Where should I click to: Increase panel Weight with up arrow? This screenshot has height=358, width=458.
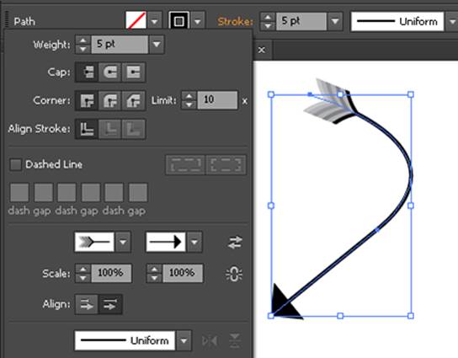pos(83,40)
